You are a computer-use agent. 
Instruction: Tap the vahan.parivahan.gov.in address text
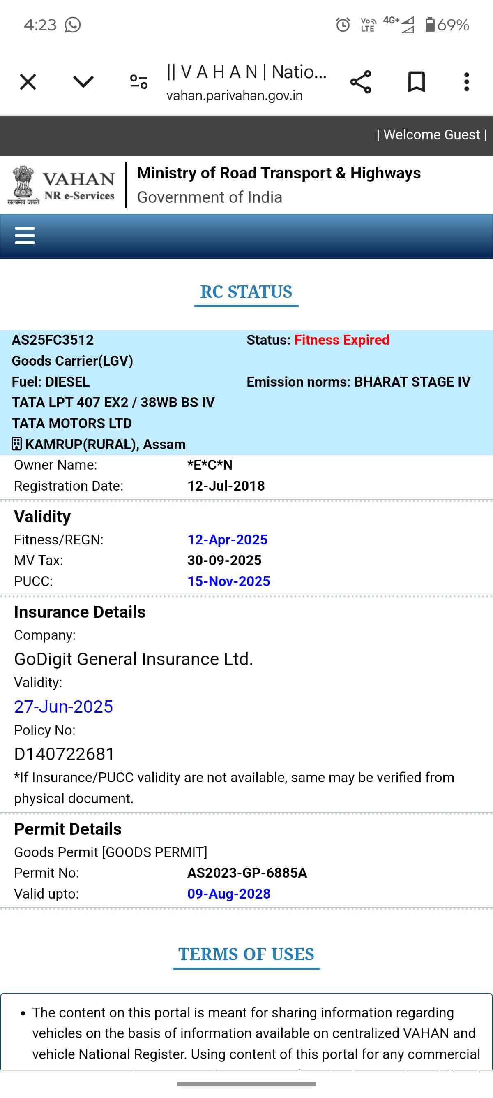pos(234,95)
